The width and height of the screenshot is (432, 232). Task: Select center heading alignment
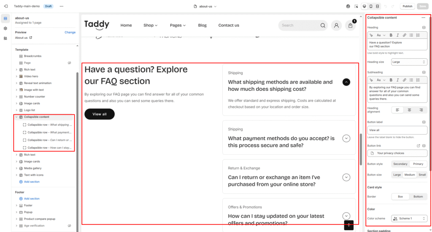pos(409,110)
